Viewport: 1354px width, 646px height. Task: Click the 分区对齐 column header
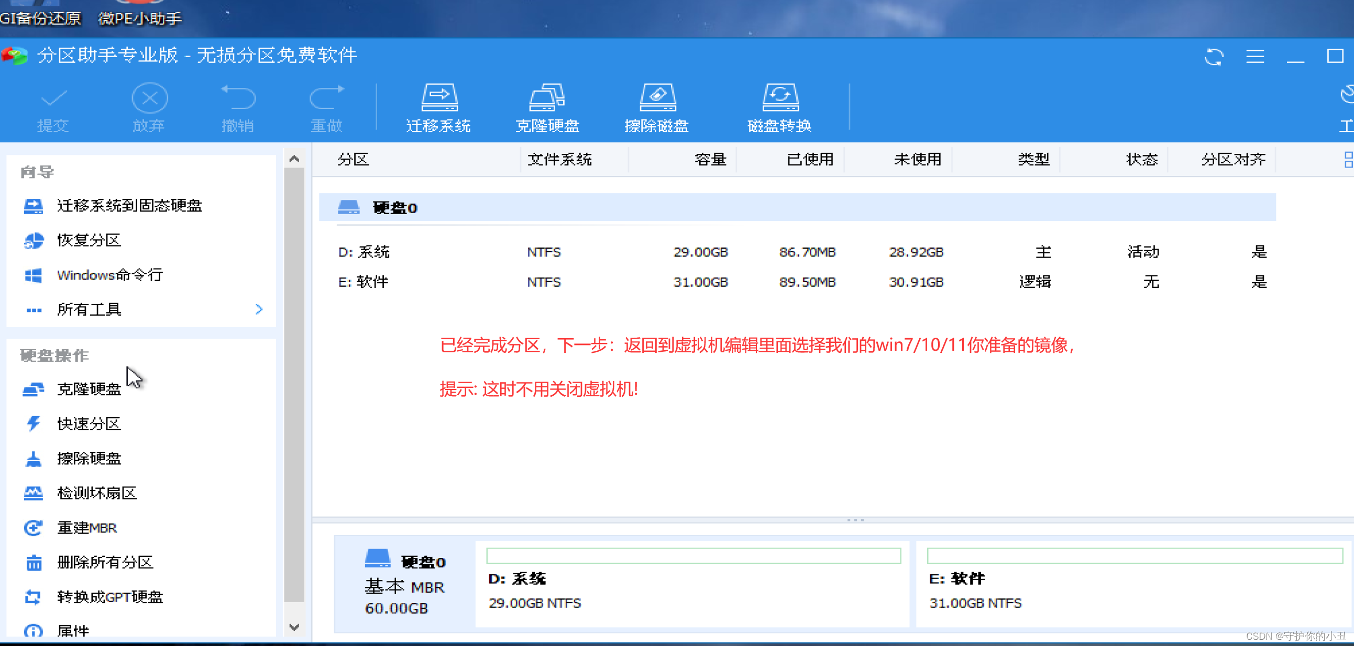coord(1233,159)
